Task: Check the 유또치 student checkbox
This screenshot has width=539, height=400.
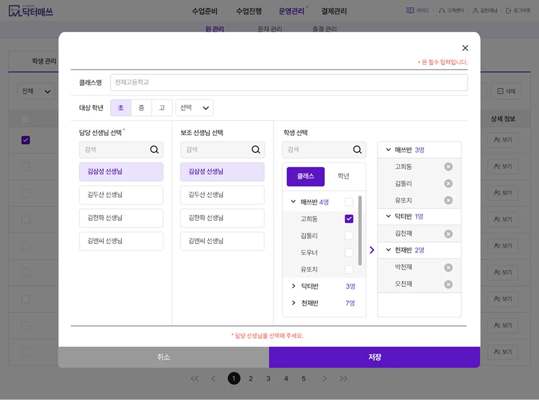Action: coord(349,270)
